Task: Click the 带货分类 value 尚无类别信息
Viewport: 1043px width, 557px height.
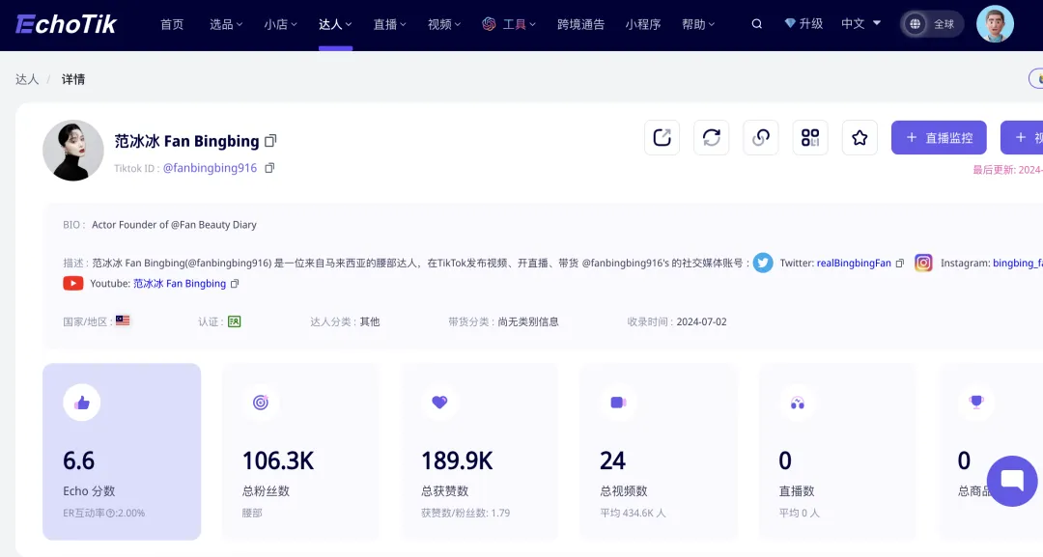Action: point(528,321)
